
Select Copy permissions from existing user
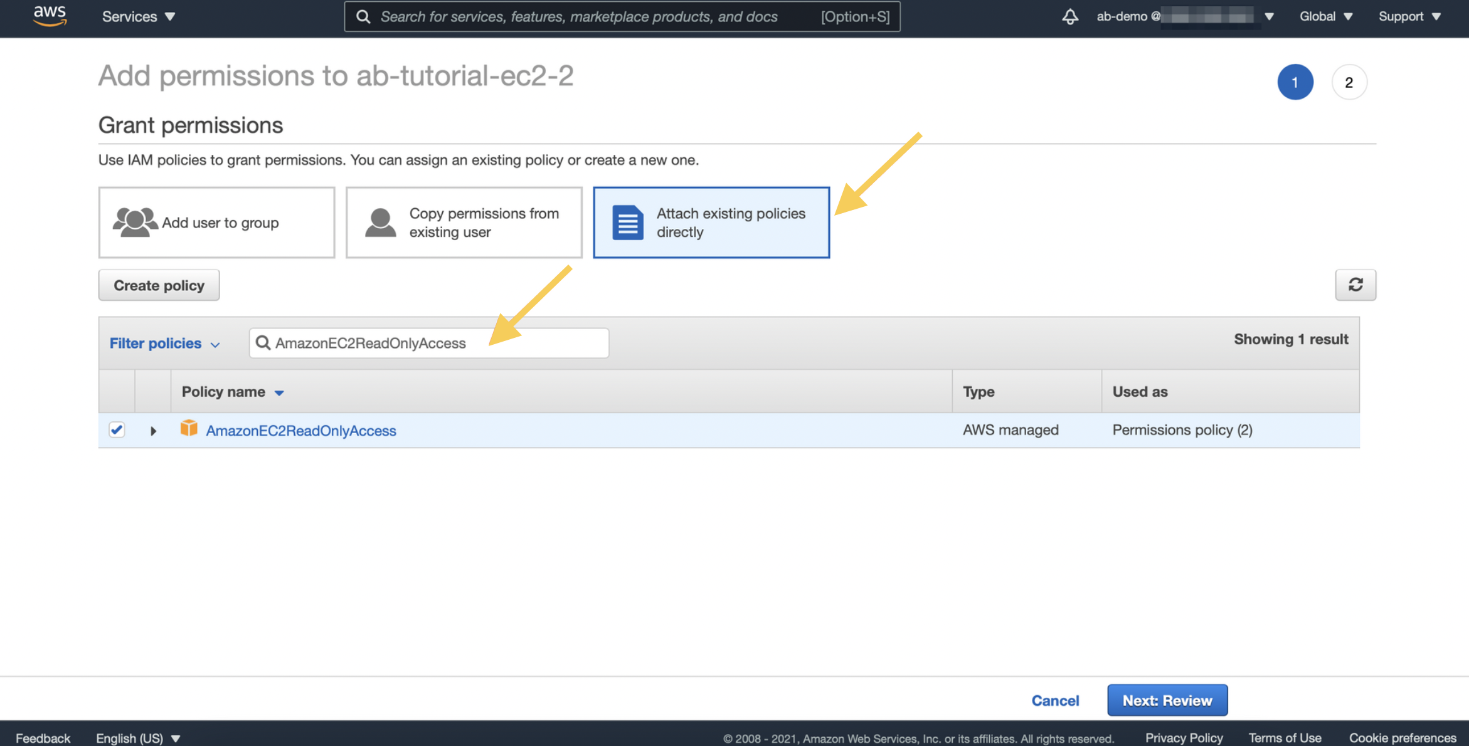click(x=464, y=223)
